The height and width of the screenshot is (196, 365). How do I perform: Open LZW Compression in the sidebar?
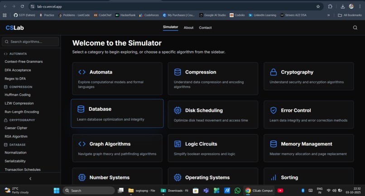pyautogui.click(x=19, y=103)
